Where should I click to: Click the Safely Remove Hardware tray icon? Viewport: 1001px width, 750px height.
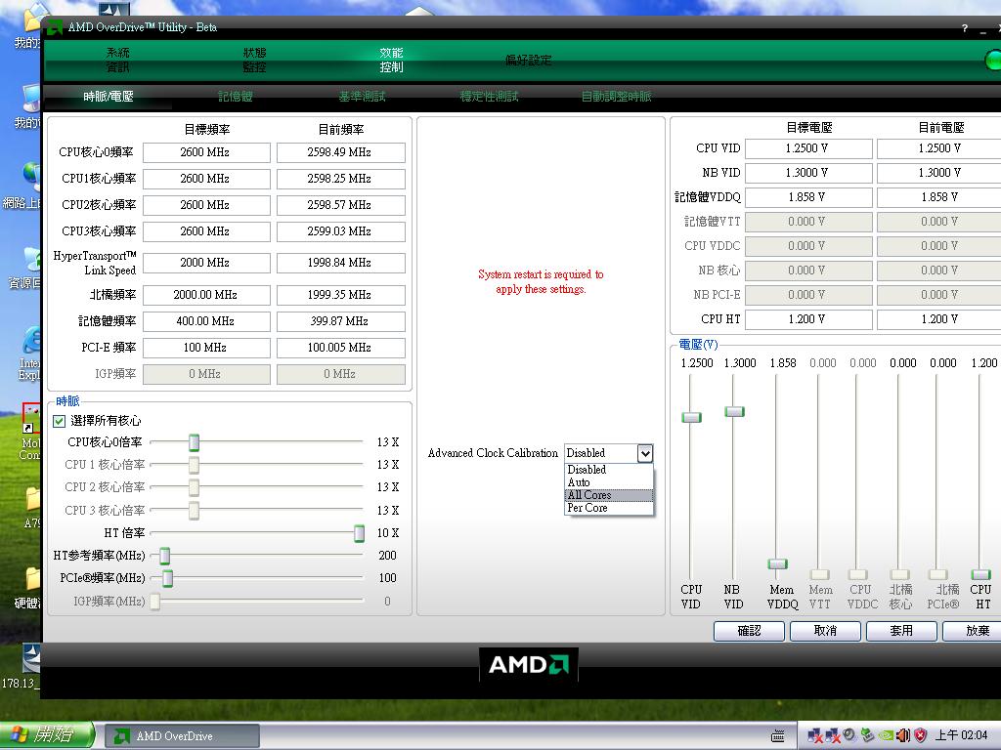[867, 734]
